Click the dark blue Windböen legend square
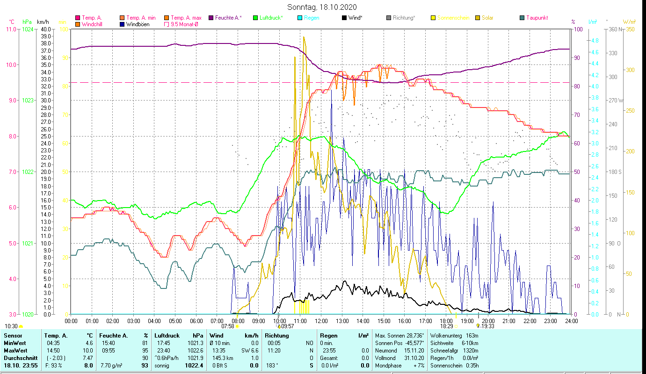 [122, 24]
